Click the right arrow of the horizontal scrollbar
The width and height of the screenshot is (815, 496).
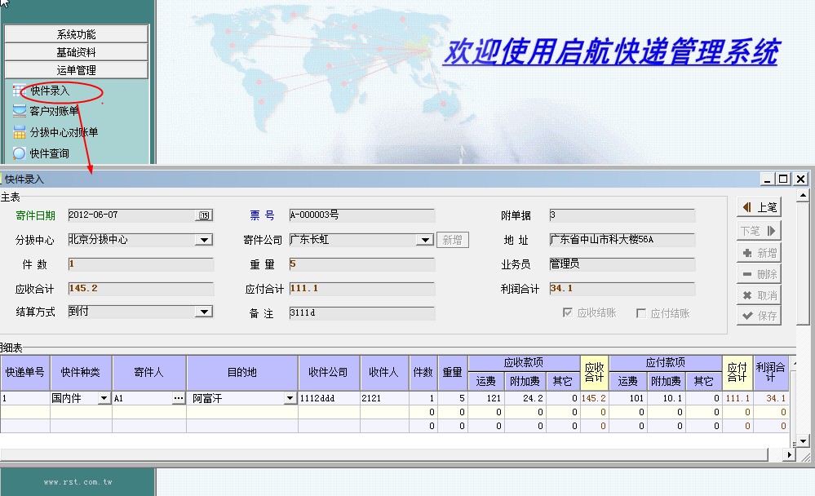[x=789, y=455]
